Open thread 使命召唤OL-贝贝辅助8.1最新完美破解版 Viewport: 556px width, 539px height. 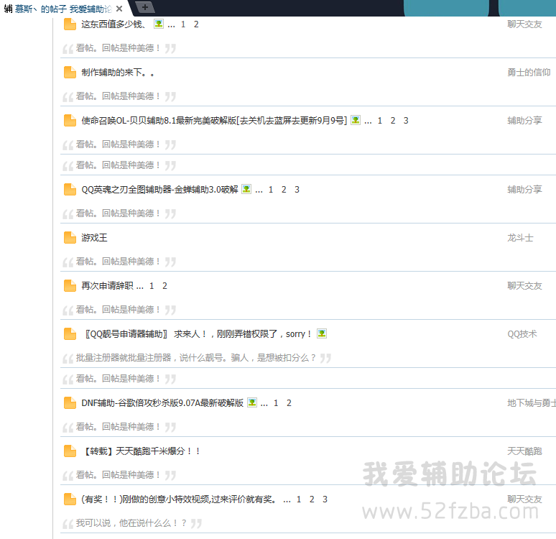tap(214, 121)
